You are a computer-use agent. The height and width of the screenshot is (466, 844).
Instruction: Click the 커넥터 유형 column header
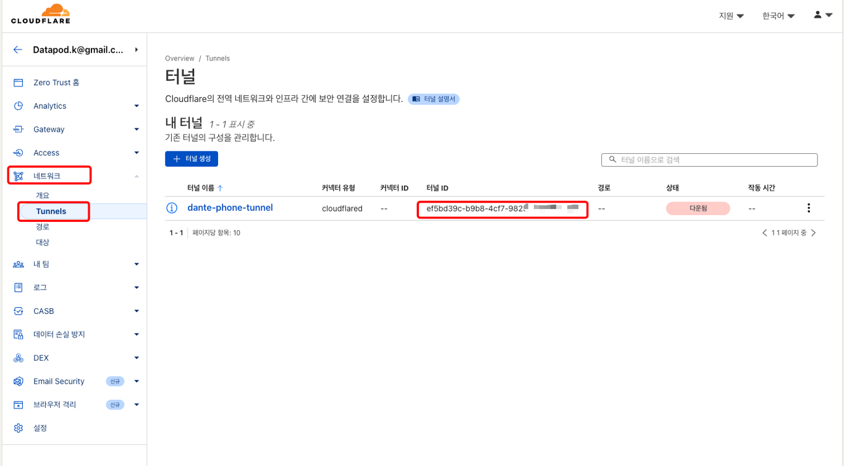click(339, 188)
